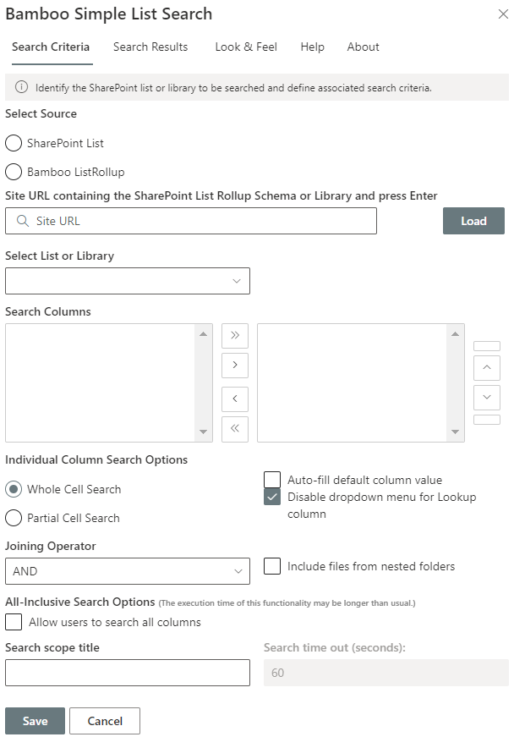Open the Select List or Library dropdown
Image resolution: width=514 pixels, height=737 pixels.
click(x=128, y=281)
